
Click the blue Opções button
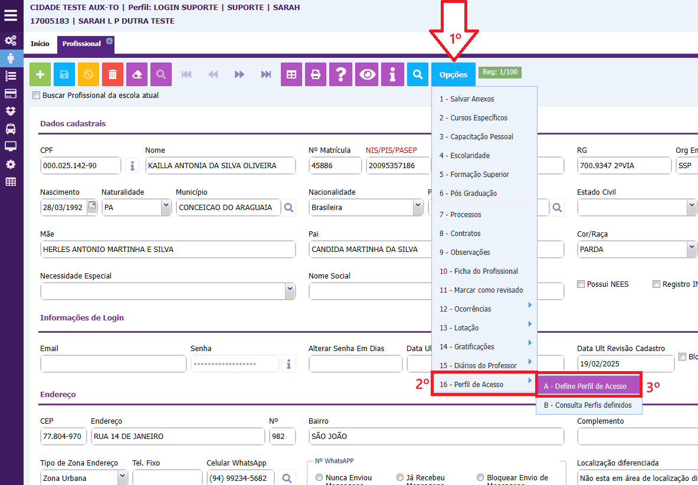tap(453, 74)
